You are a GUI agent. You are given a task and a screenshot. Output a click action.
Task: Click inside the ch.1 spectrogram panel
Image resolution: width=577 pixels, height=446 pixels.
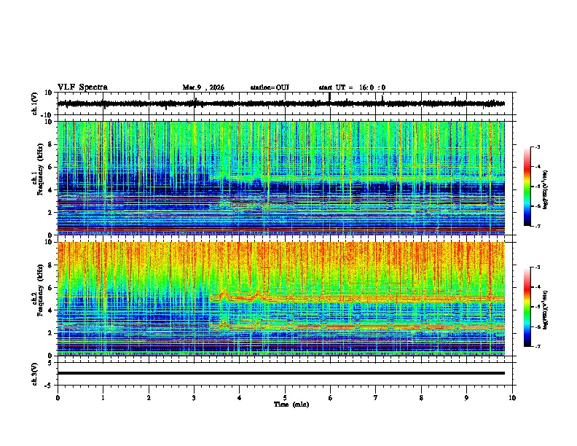[x=281, y=178]
